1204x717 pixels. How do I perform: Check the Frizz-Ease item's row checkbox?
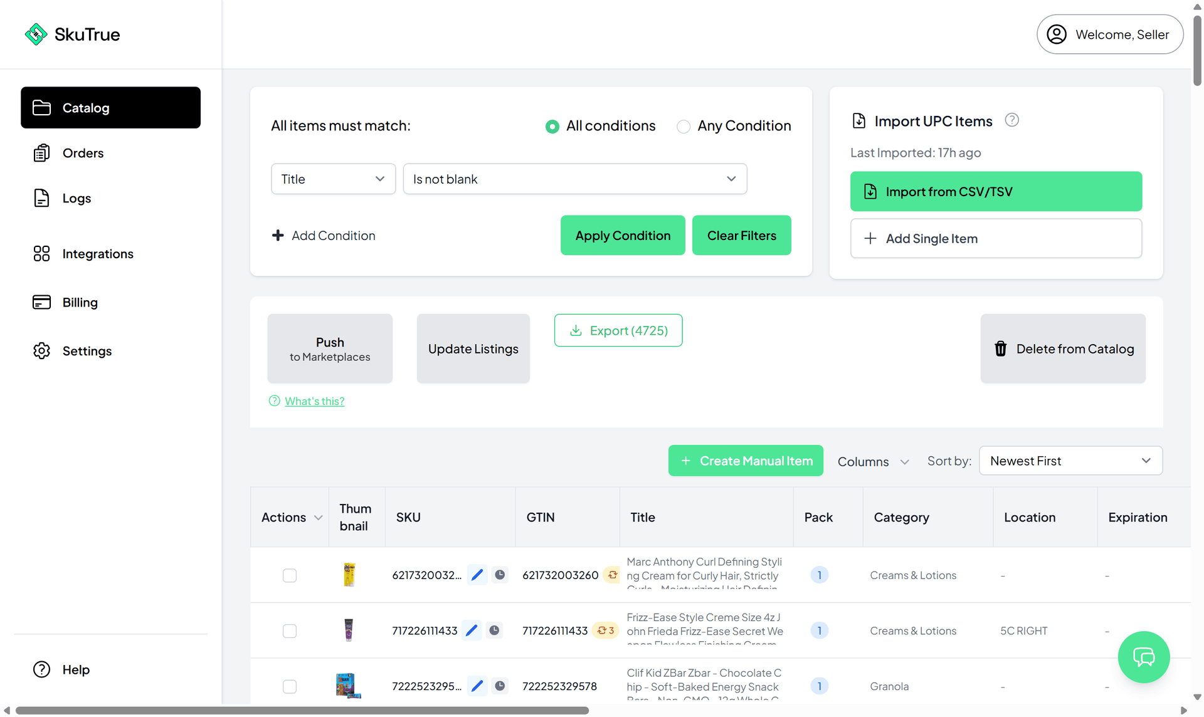click(290, 631)
